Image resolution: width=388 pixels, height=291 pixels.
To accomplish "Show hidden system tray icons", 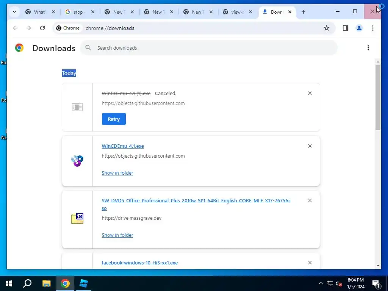I will 321,283.
